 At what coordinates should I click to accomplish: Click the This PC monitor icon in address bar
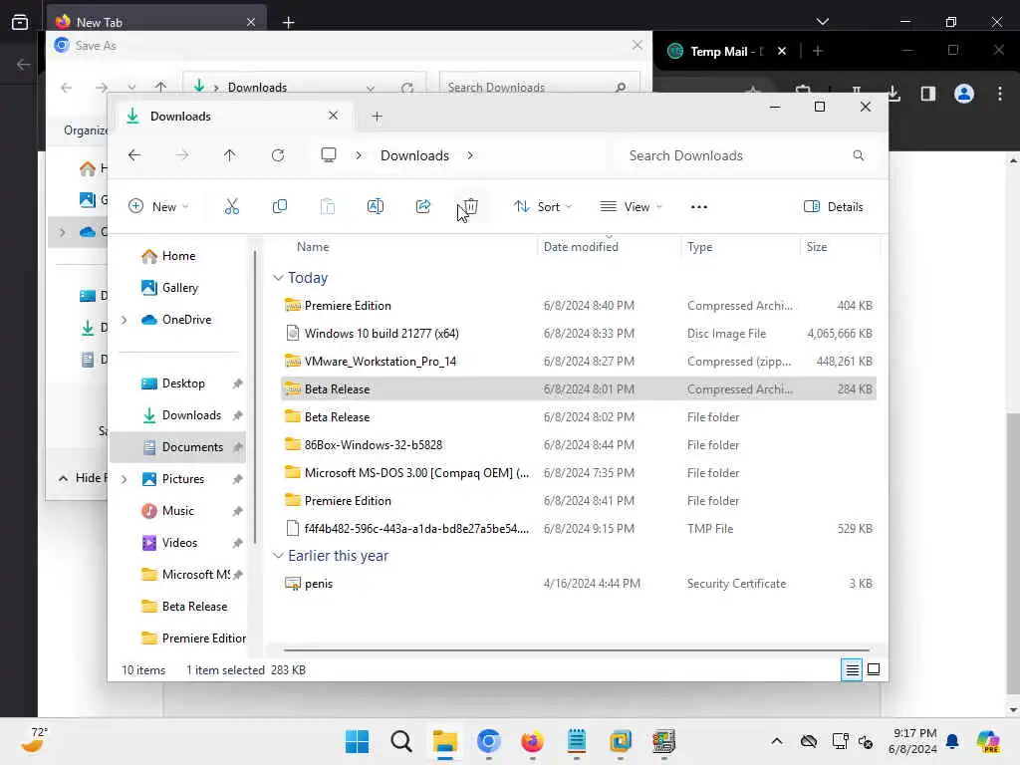click(329, 154)
